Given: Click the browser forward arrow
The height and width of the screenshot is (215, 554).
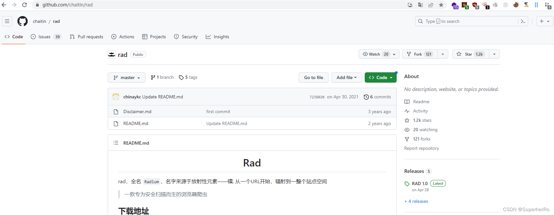Looking at the screenshot, I should [x=14, y=5].
